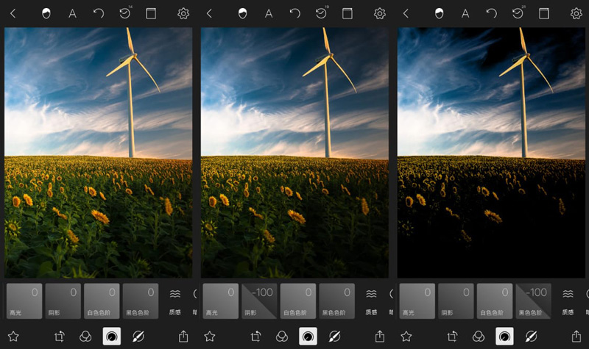Open the crop tool in the left screen
Screen dimensions: 589x349
(60, 336)
